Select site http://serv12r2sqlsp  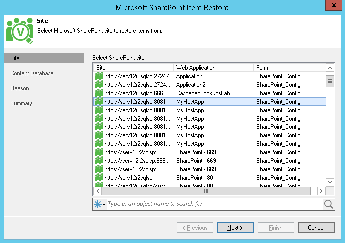click(x=128, y=178)
